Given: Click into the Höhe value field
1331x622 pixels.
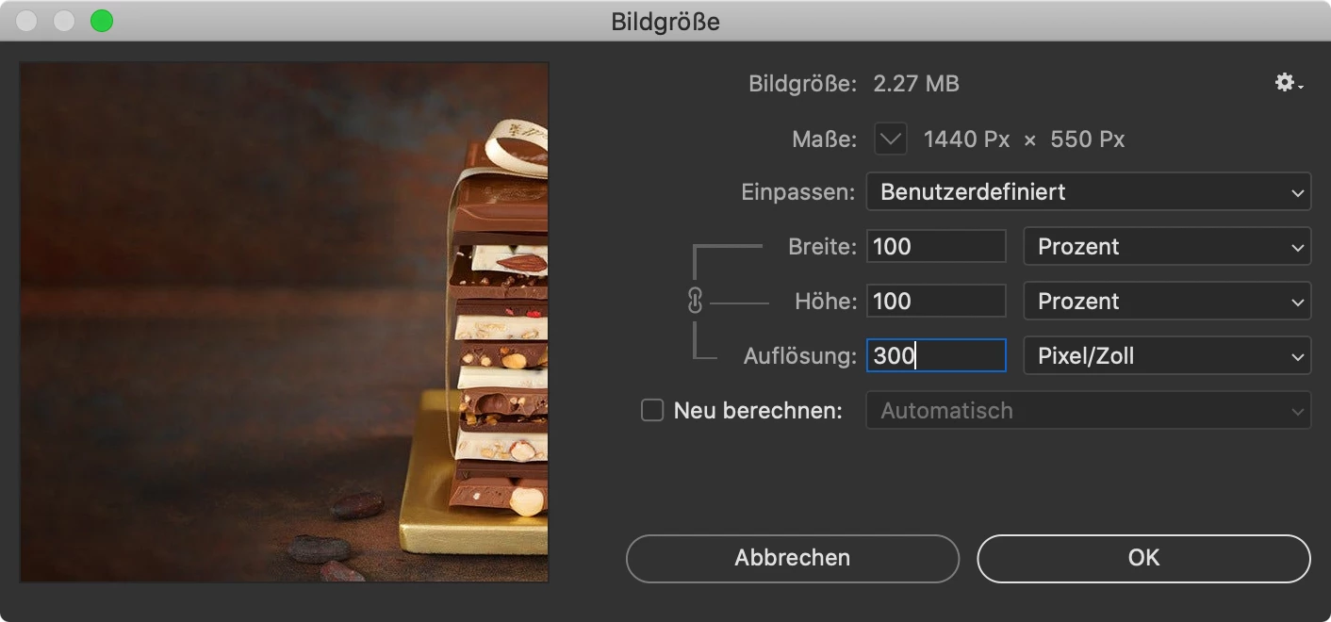Looking at the screenshot, I should (x=936, y=302).
